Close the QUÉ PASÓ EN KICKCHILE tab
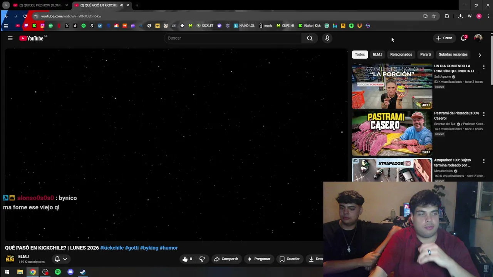493x277 pixels. [127, 5]
